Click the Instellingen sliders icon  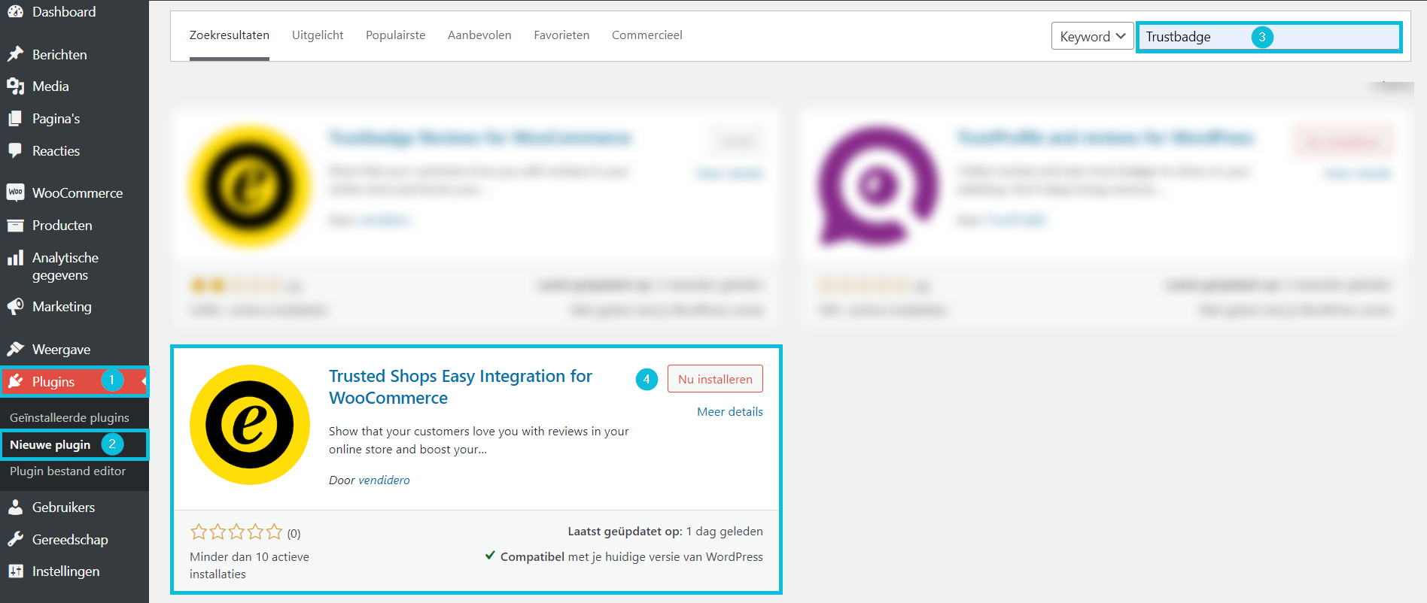click(x=15, y=571)
